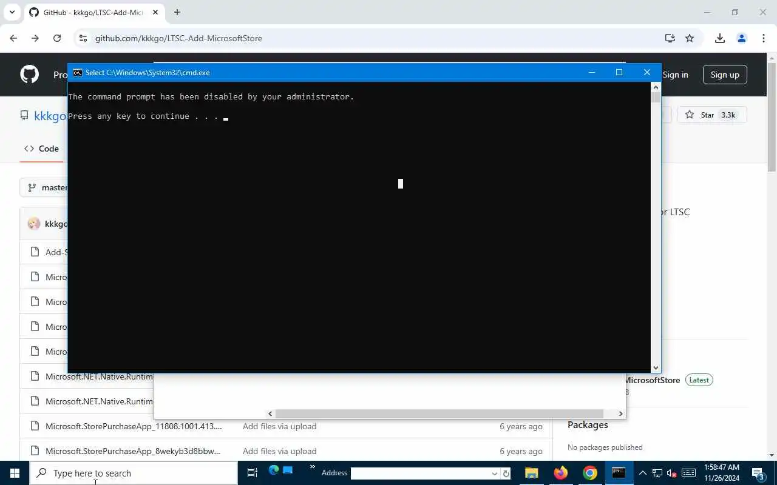Click cmd.exe taskbar icon
Screen dimensions: 777x485
coord(619,473)
